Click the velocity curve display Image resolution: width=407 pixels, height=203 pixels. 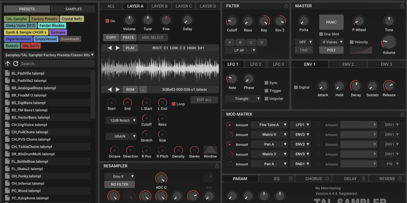(x=361, y=50)
